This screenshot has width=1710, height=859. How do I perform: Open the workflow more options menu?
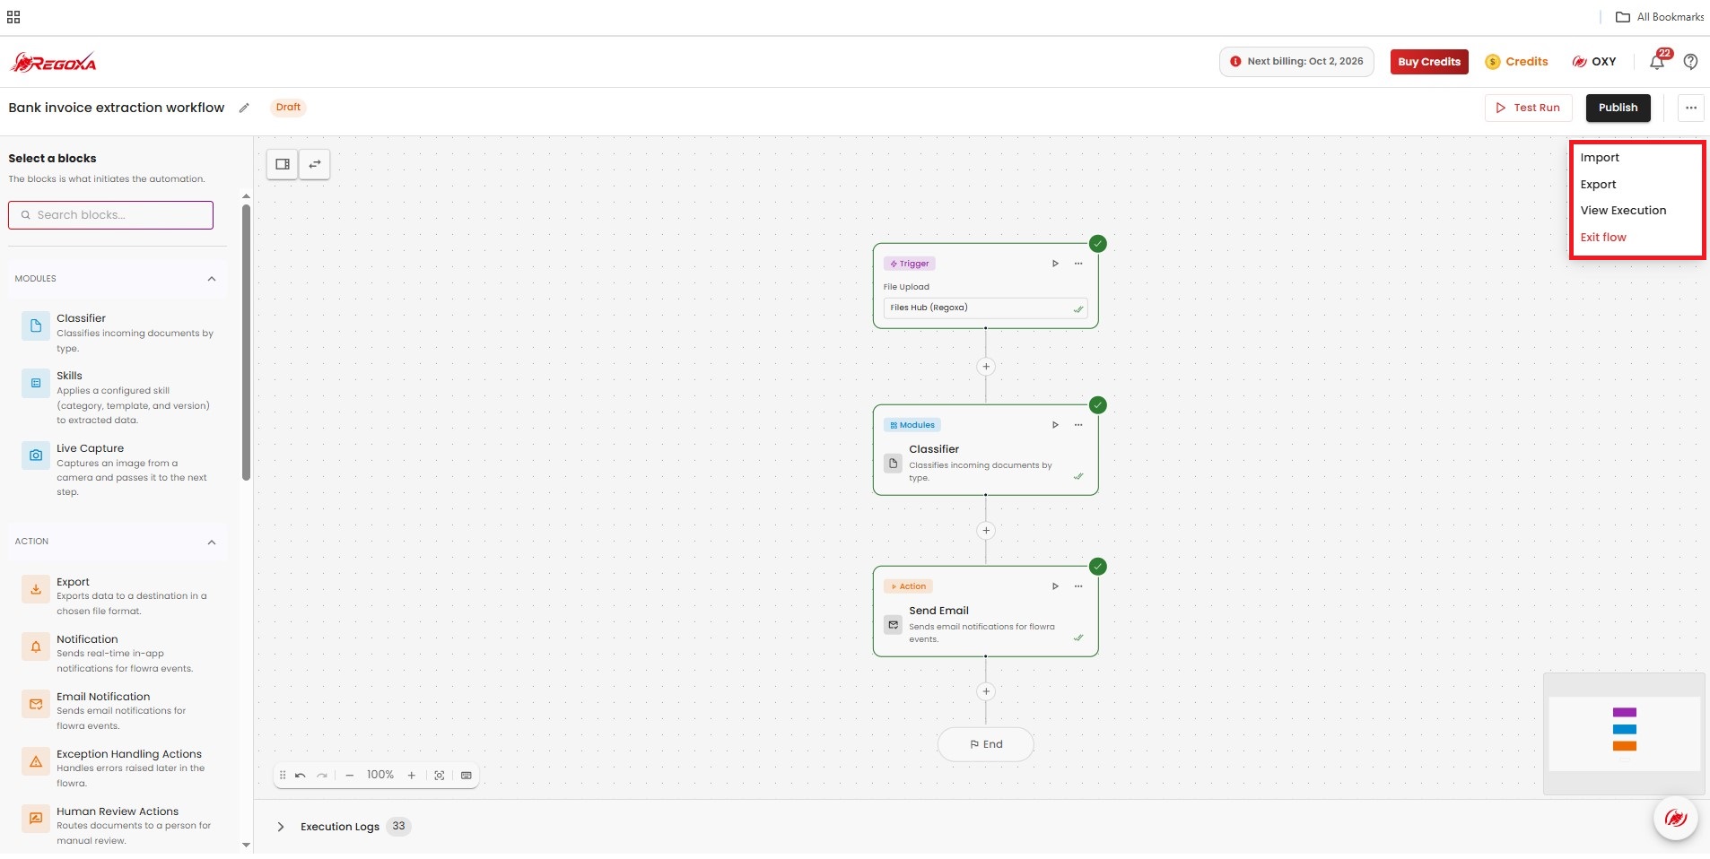click(x=1691, y=108)
